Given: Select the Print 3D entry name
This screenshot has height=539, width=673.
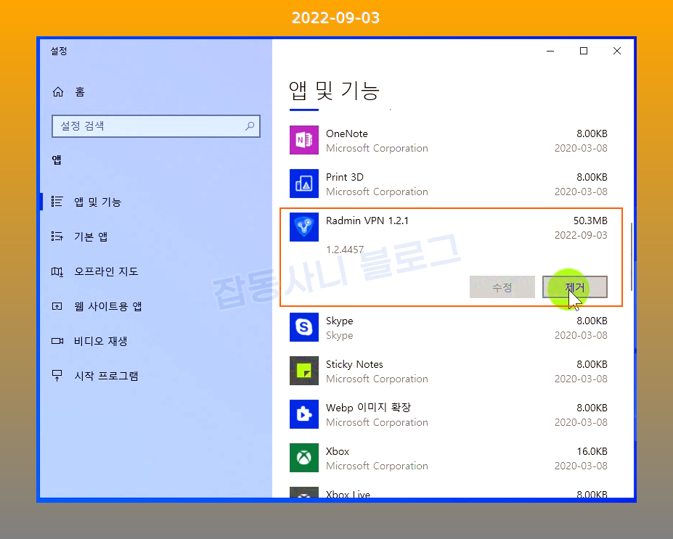Looking at the screenshot, I should coord(345,177).
